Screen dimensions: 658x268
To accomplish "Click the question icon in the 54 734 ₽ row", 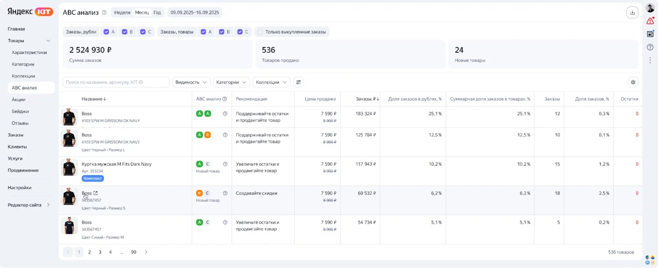I will tap(225, 222).
